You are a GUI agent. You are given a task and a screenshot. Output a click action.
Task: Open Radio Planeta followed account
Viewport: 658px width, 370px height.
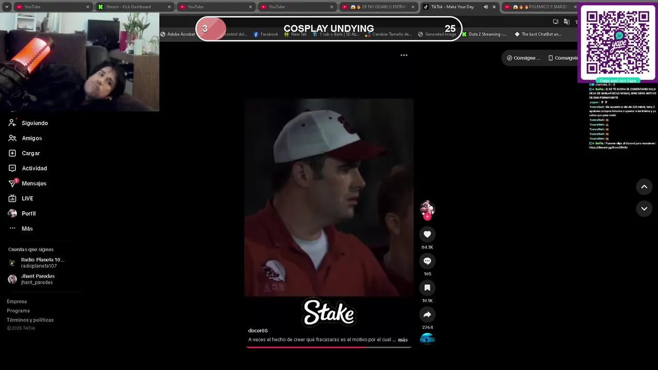tap(36, 263)
